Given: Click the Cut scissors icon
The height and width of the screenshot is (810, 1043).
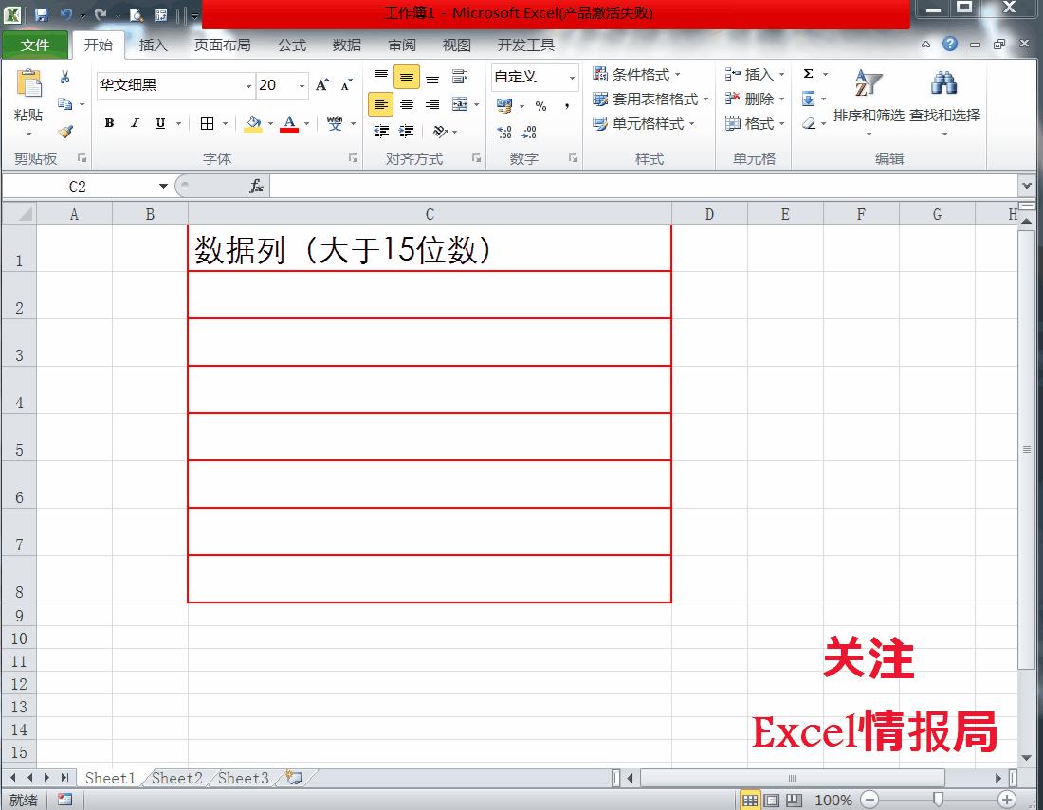Looking at the screenshot, I should [x=64, y=77].
